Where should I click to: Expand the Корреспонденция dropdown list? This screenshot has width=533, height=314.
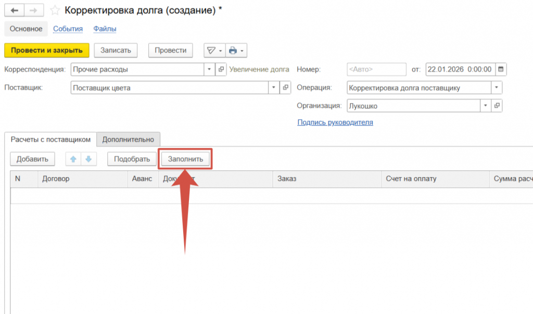click(209, 69)
